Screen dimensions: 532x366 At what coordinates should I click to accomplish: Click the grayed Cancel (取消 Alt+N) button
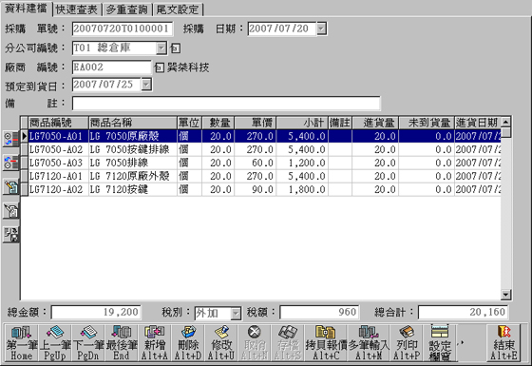click(x=255, y=342)
